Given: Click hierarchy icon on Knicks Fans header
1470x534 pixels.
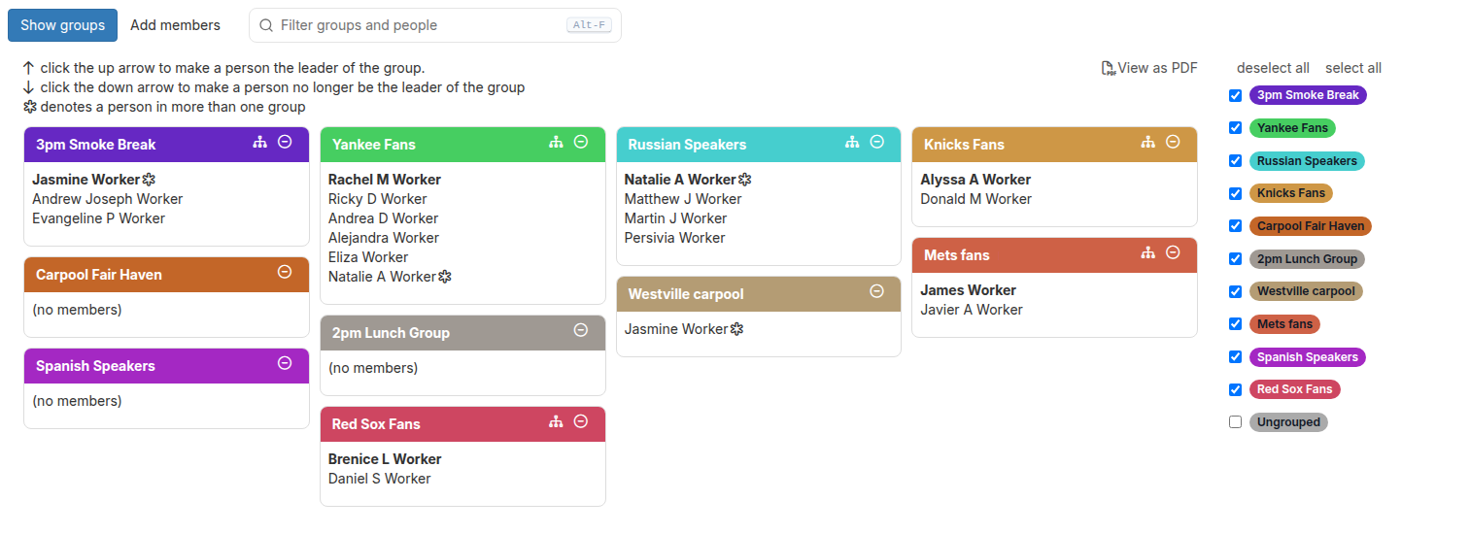Looking at the screenshot, I should click(1148, 142).
